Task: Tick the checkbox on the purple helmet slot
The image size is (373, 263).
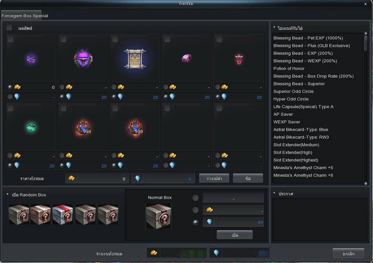Action: [x=63, y=39]
